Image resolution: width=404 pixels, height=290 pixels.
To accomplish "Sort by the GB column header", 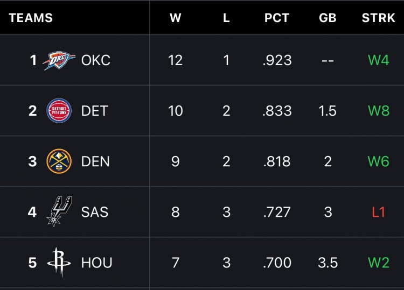I will pyautogui.click(x=328, y=18).
